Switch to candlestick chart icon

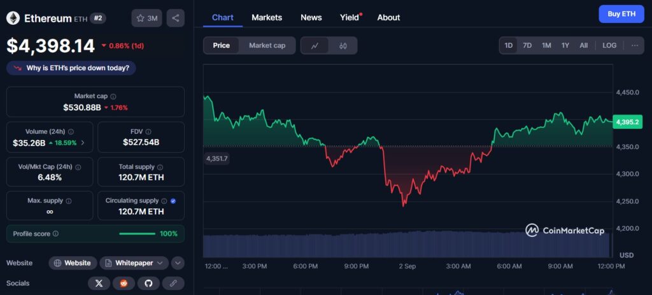click(x=343, y=45)
